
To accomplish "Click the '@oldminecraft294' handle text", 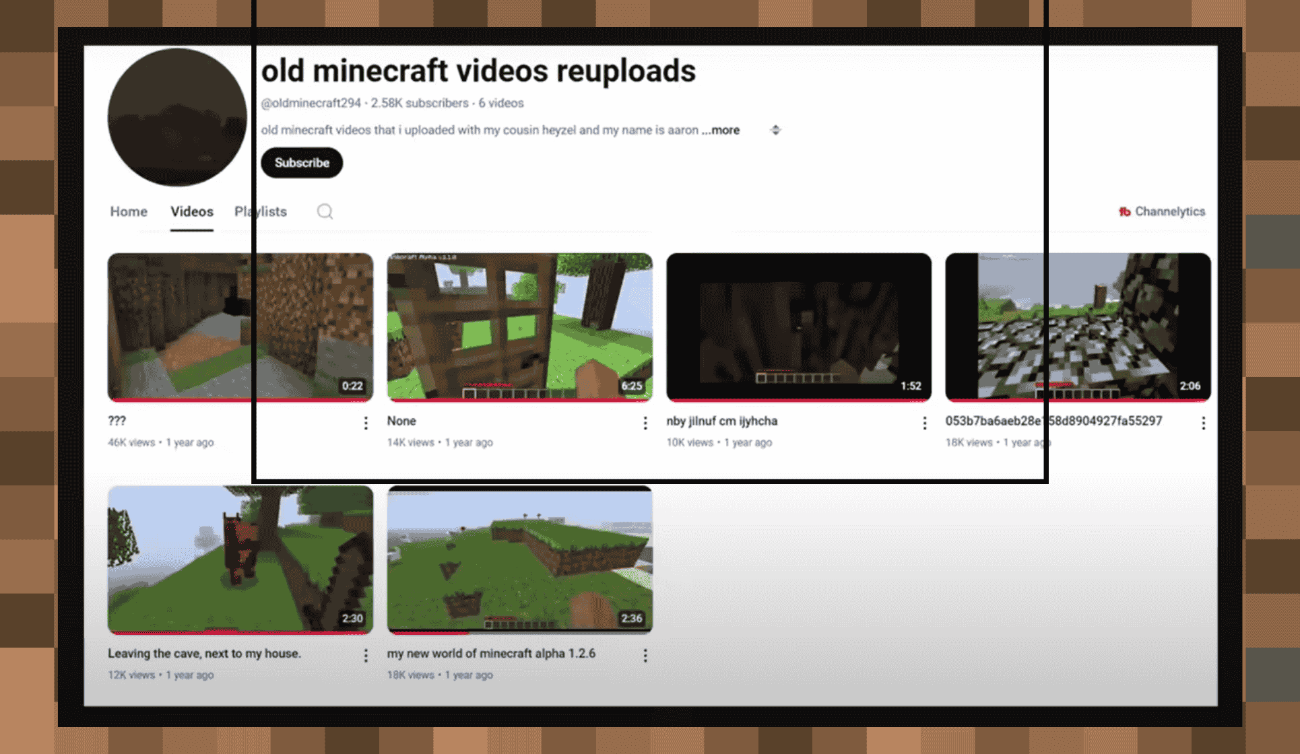I will (311, 103).
